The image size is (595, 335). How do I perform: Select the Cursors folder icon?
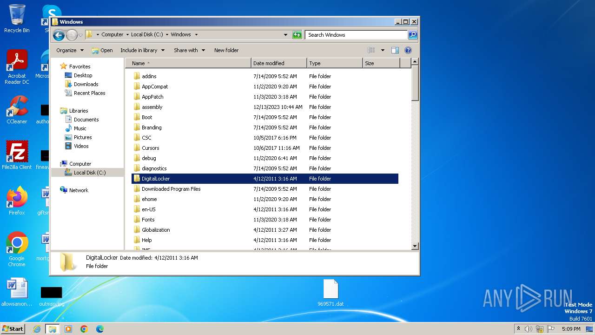pos(137,148)
